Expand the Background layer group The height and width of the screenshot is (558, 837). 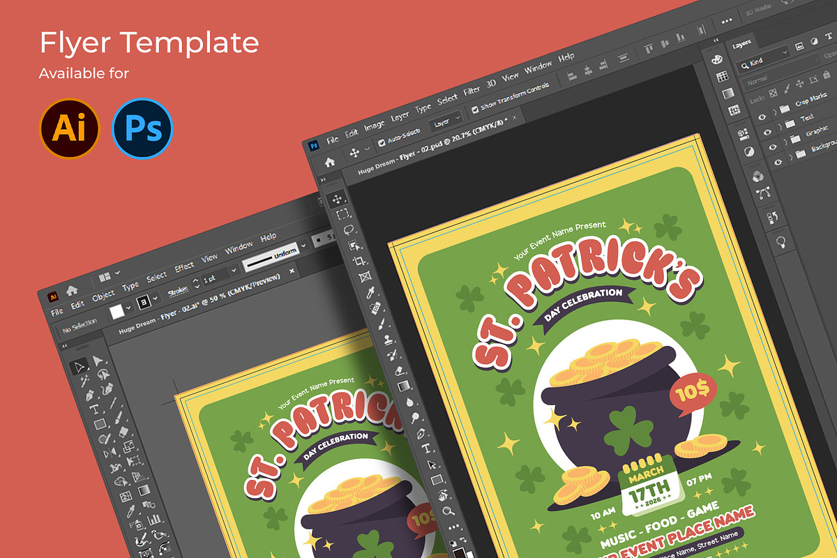pos(791,157)
